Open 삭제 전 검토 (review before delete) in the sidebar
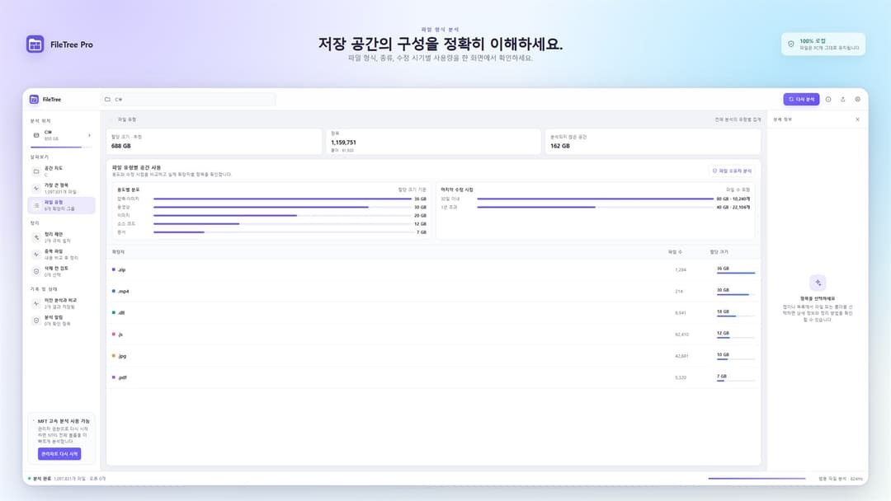 61,271
